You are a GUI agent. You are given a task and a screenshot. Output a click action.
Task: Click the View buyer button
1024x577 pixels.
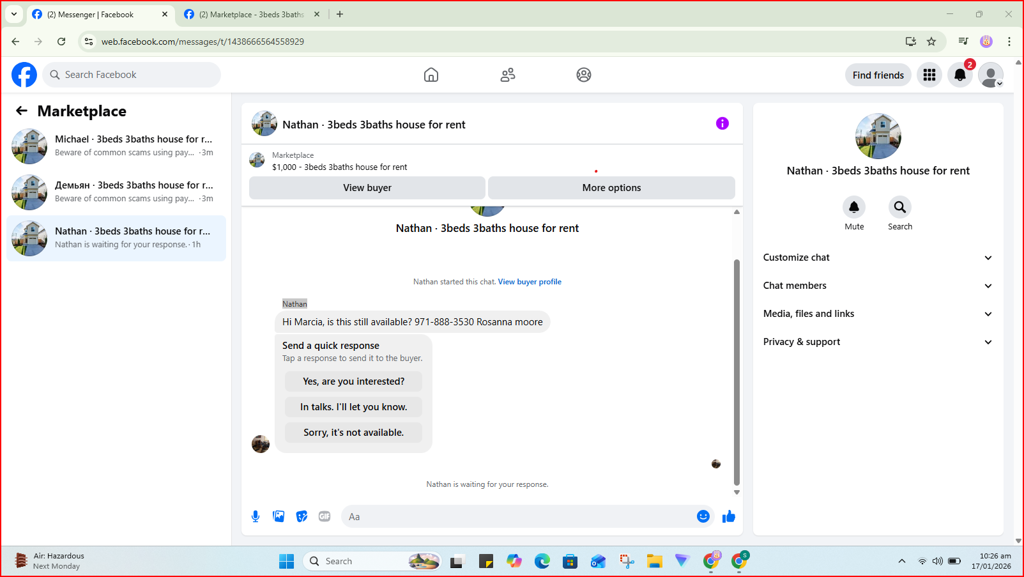(367, 188)
